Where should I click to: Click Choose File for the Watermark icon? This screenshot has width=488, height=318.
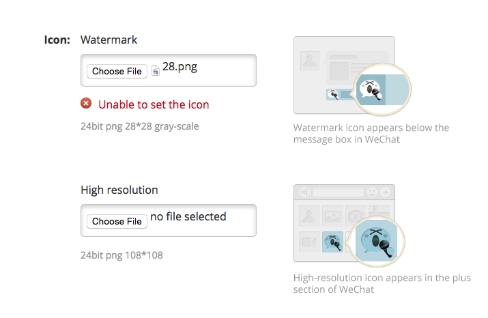click(x=117, y=71)
